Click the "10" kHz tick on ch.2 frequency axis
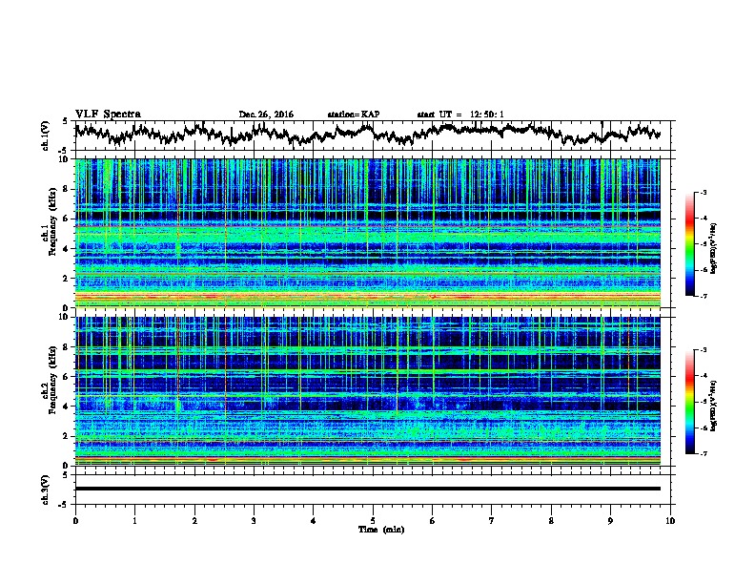This screenshot has width=755, height=584. [65, 317]
